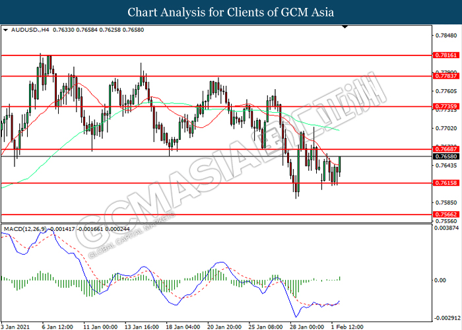Screen dimensions: 462x330
Task: Click the 18 Jan 04:00 time label
Action: [x=183, y=327]
